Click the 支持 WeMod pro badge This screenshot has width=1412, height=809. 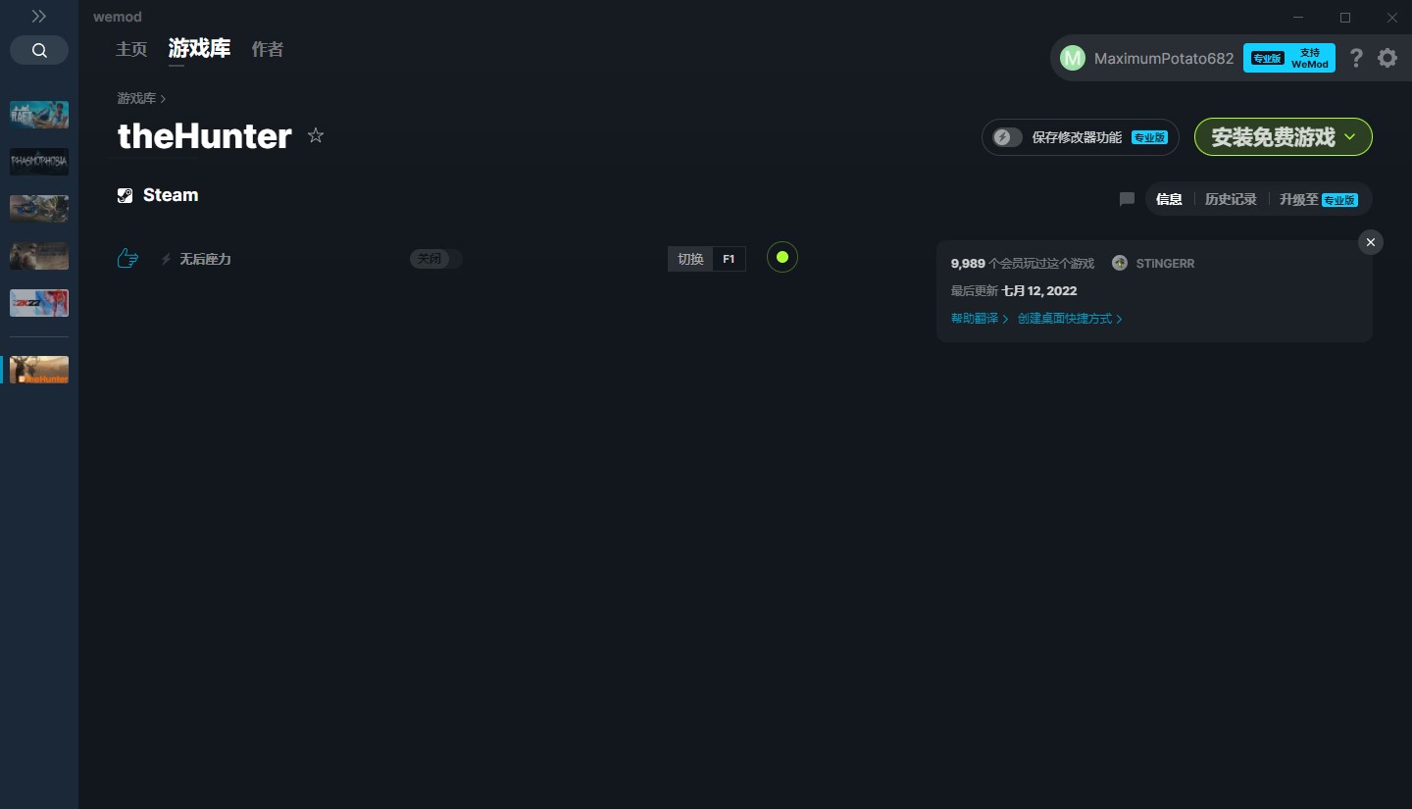(1289, 58)
